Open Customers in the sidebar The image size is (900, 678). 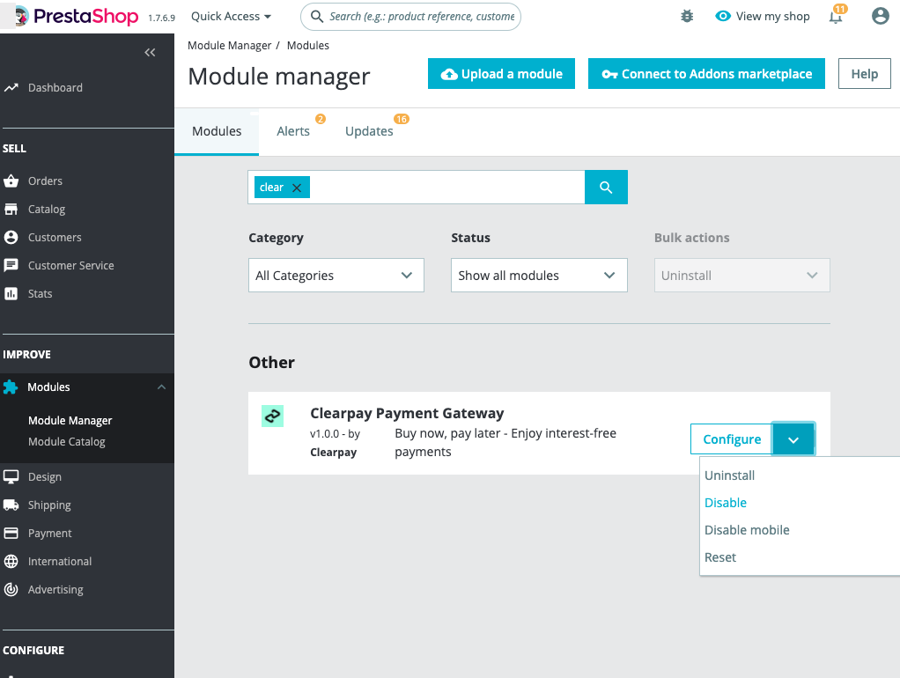point(55,237)
